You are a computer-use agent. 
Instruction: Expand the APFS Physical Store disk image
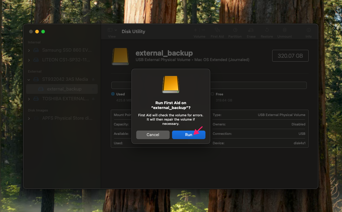coord(29,118)
